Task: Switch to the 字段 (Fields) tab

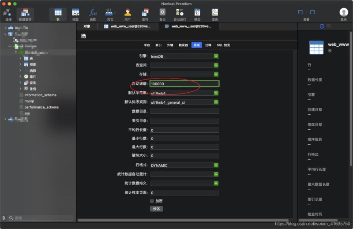Action: click(147, 45)
